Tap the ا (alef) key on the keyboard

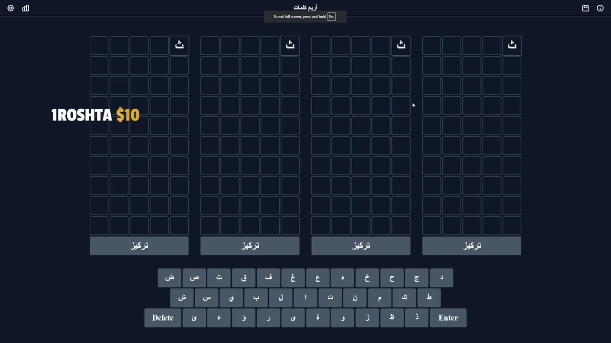[x=305, y=298]
